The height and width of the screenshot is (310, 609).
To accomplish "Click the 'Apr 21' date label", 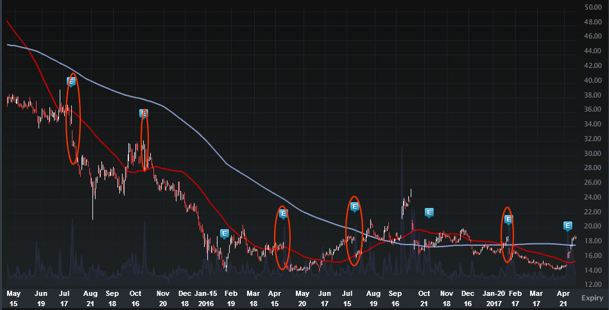I will coord(563,298).
